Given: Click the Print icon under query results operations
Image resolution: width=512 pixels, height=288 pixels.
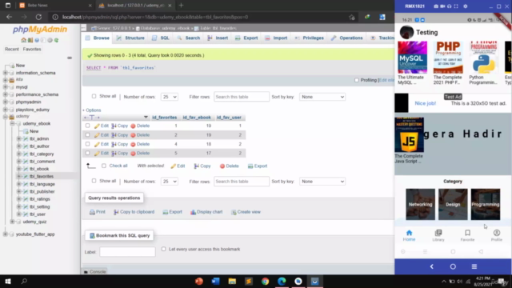Looking at the screenshot, I should tap(93, 212).
